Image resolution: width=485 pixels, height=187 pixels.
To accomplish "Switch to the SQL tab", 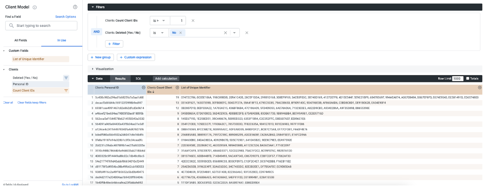I will point(138,78).
